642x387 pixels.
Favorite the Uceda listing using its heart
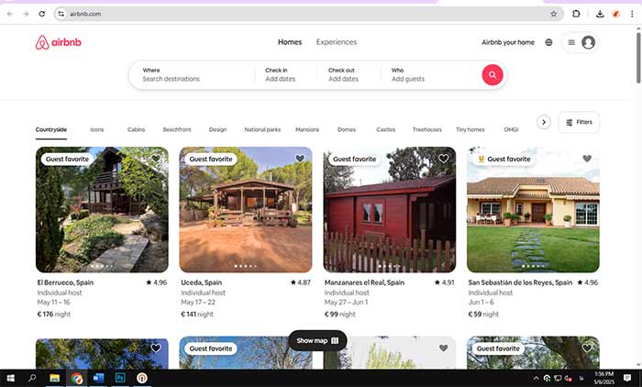tap(300, 159)
